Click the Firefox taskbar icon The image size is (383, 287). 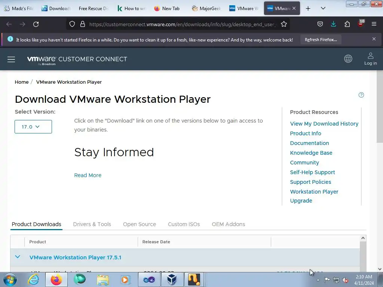tap(56, 280)
